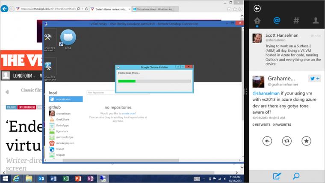Go back in the Twitter app
The width and height of the screenshot is (325, 183).
click(x=257, y=9)
